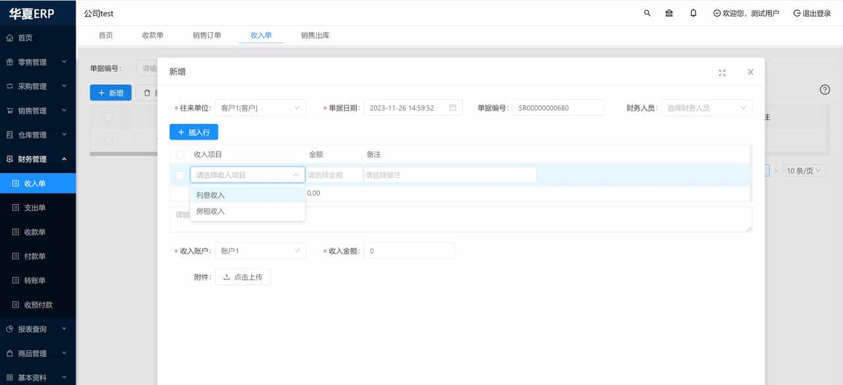The image size is (843, 385).
Task: Select 利息收入 from the income item list
Action: [209, 194]
